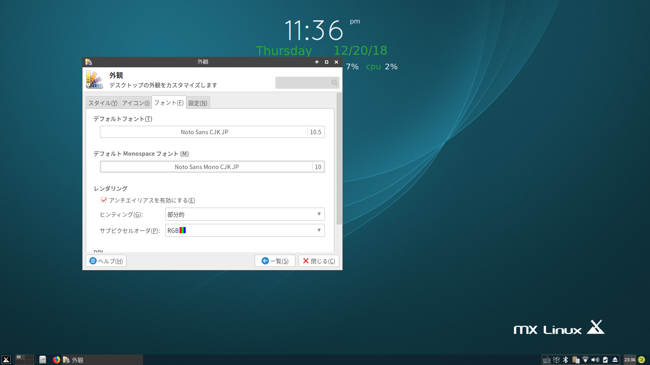Screen dimensions: 650x365
Task: Expand the サブピクセルオーダ RGB dropdown
Action: (x=245, y=230)
